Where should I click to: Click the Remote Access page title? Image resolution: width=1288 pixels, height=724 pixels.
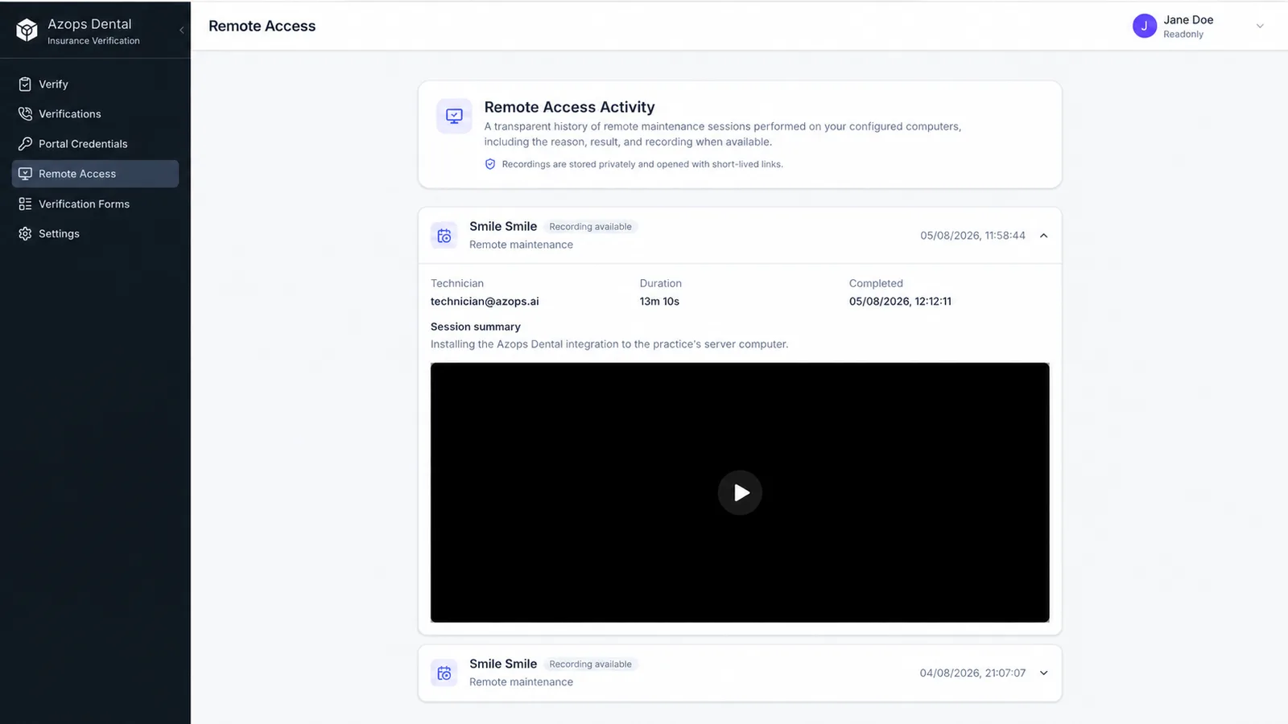tap(262, 26)
